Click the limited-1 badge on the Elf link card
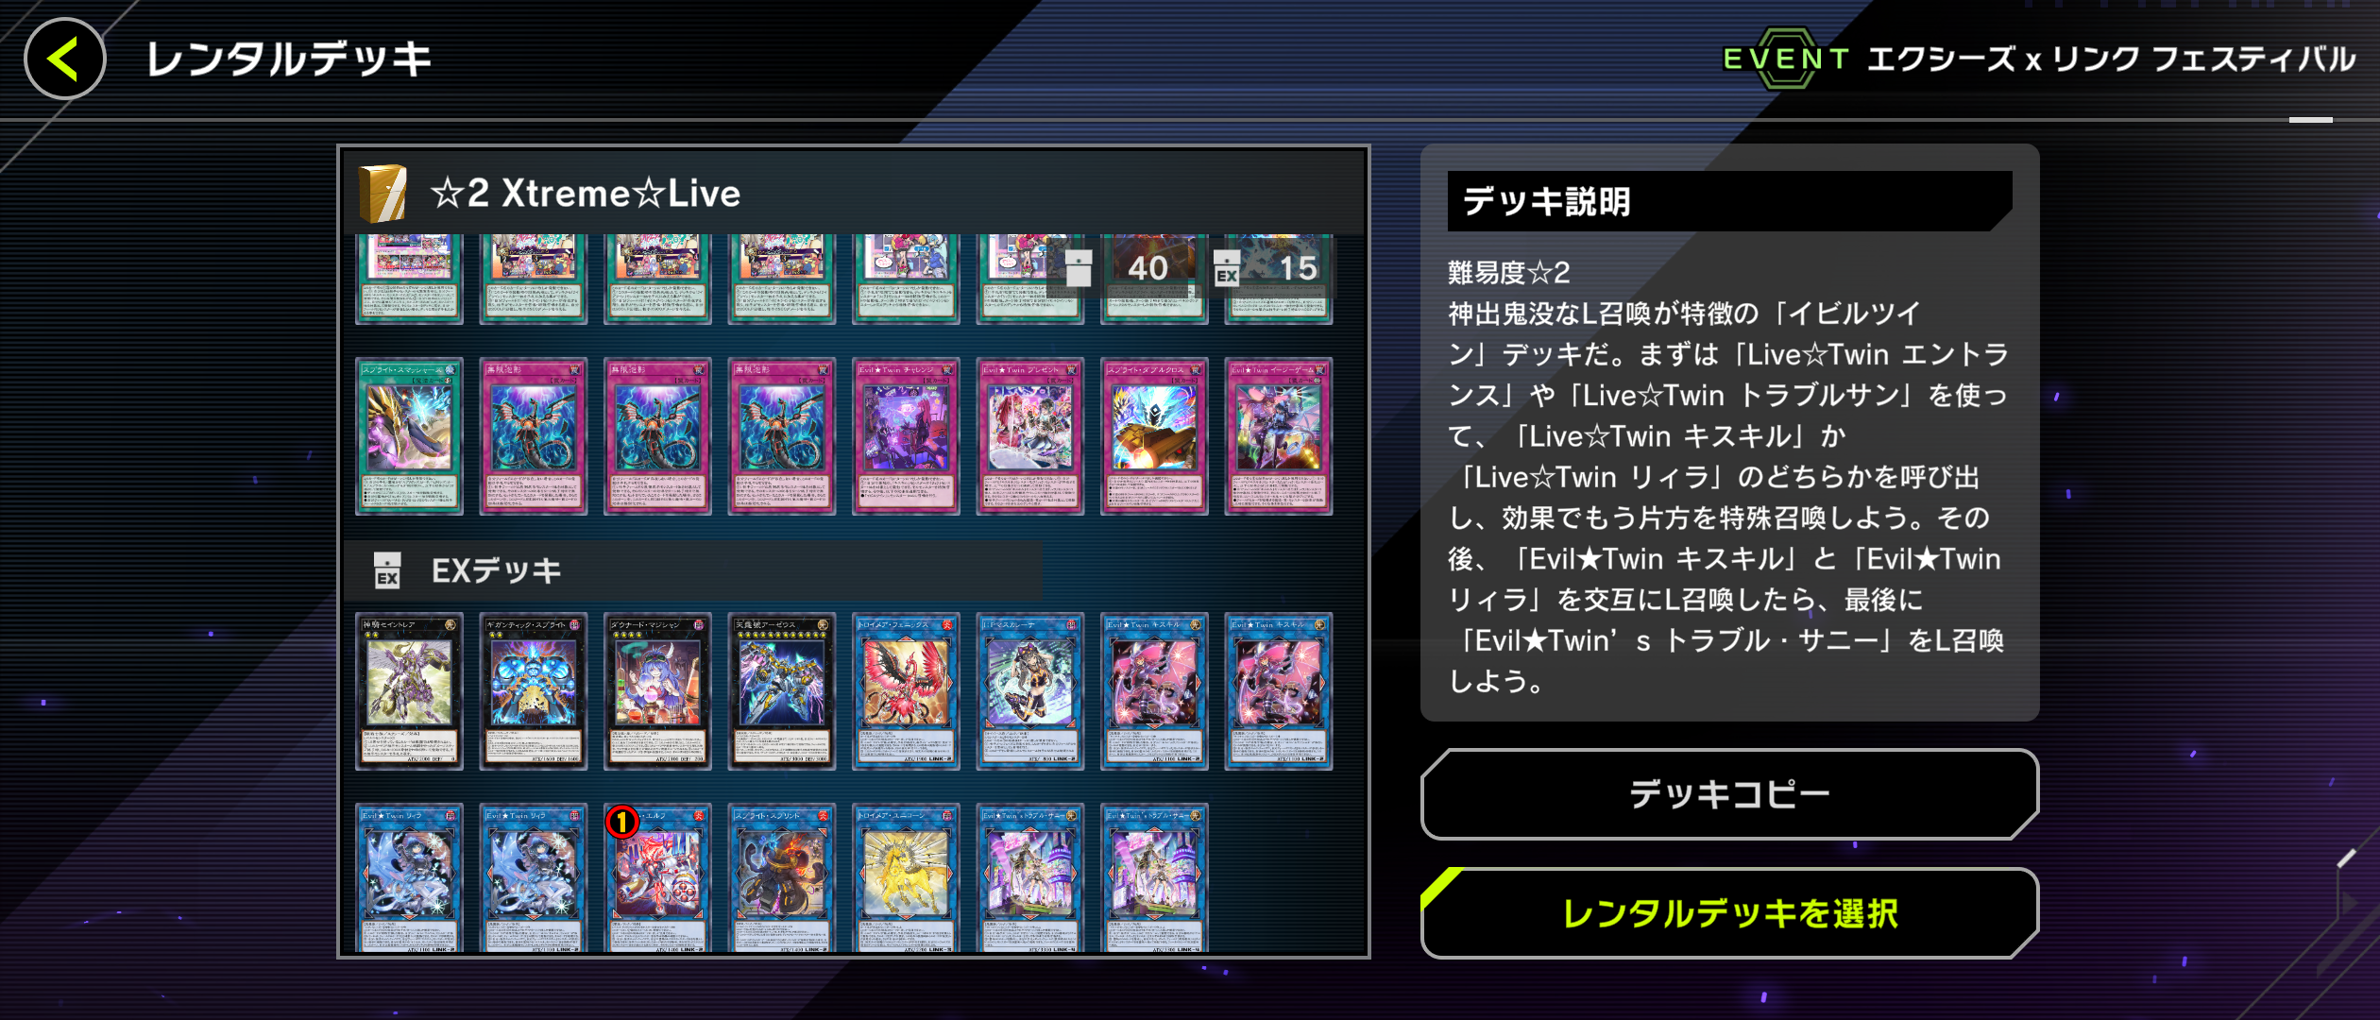 coord(621,823)
